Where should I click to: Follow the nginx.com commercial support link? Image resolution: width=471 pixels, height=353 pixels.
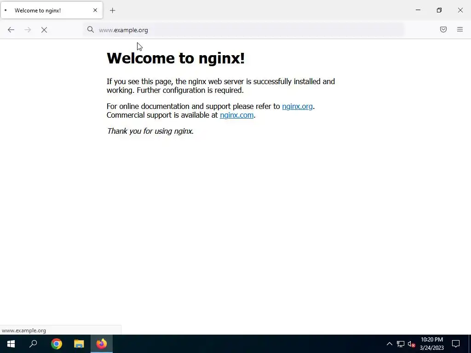coord(237,115)
